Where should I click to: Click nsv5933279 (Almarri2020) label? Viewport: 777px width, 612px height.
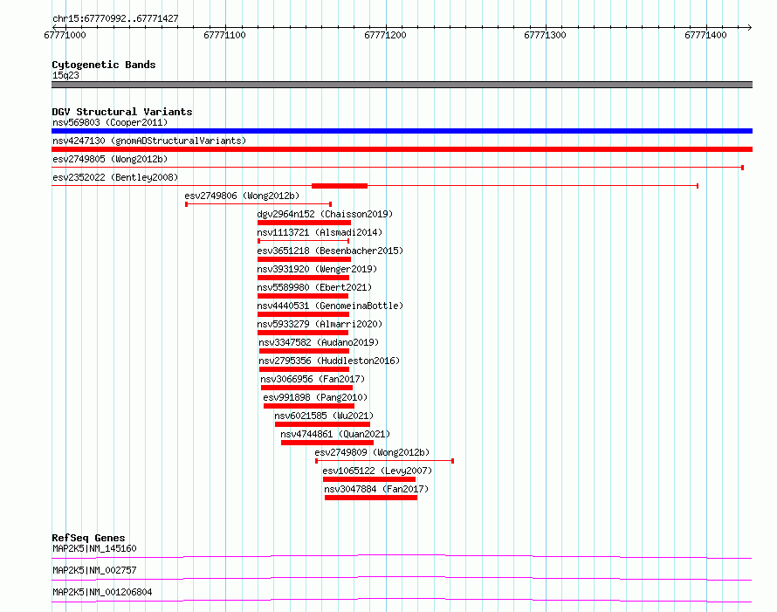[320, 324]
